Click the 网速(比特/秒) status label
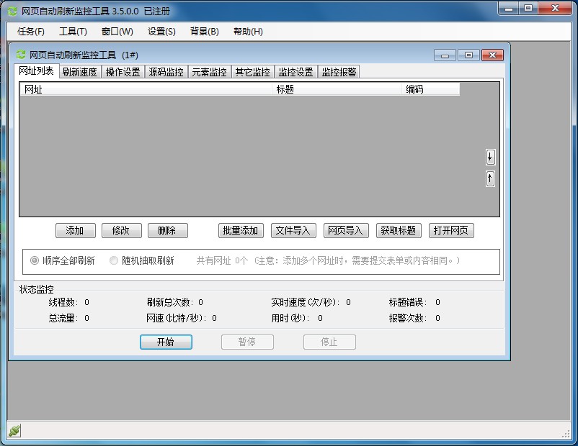Screen dimensions: 578x446 177,318
